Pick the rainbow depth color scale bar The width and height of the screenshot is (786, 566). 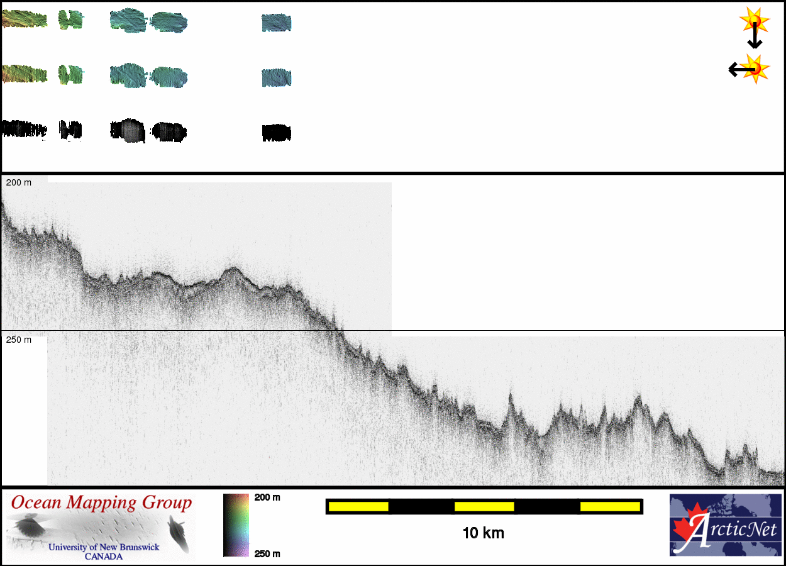[236, 525]
